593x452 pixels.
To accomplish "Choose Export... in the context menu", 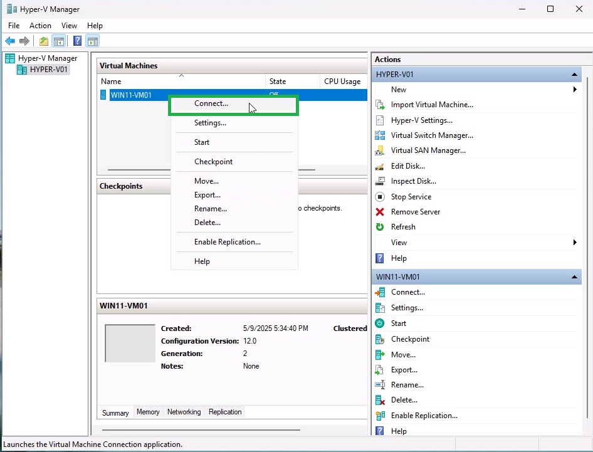I will (x=234, y=195).
